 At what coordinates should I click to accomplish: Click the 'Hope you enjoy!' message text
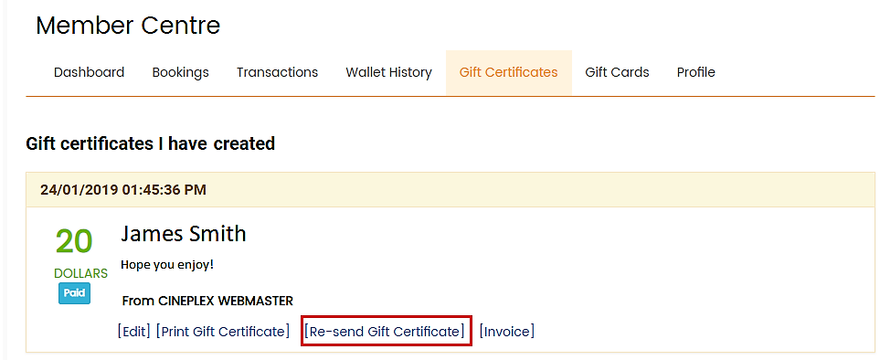(x=167, y=264)
